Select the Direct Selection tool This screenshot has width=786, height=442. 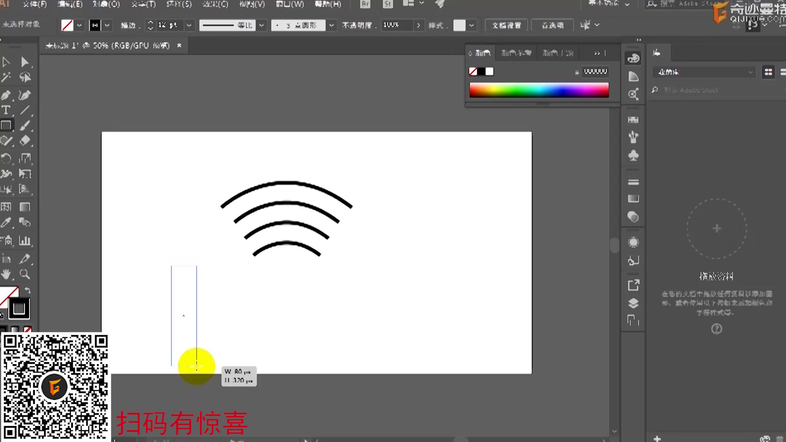coord(25,62)
